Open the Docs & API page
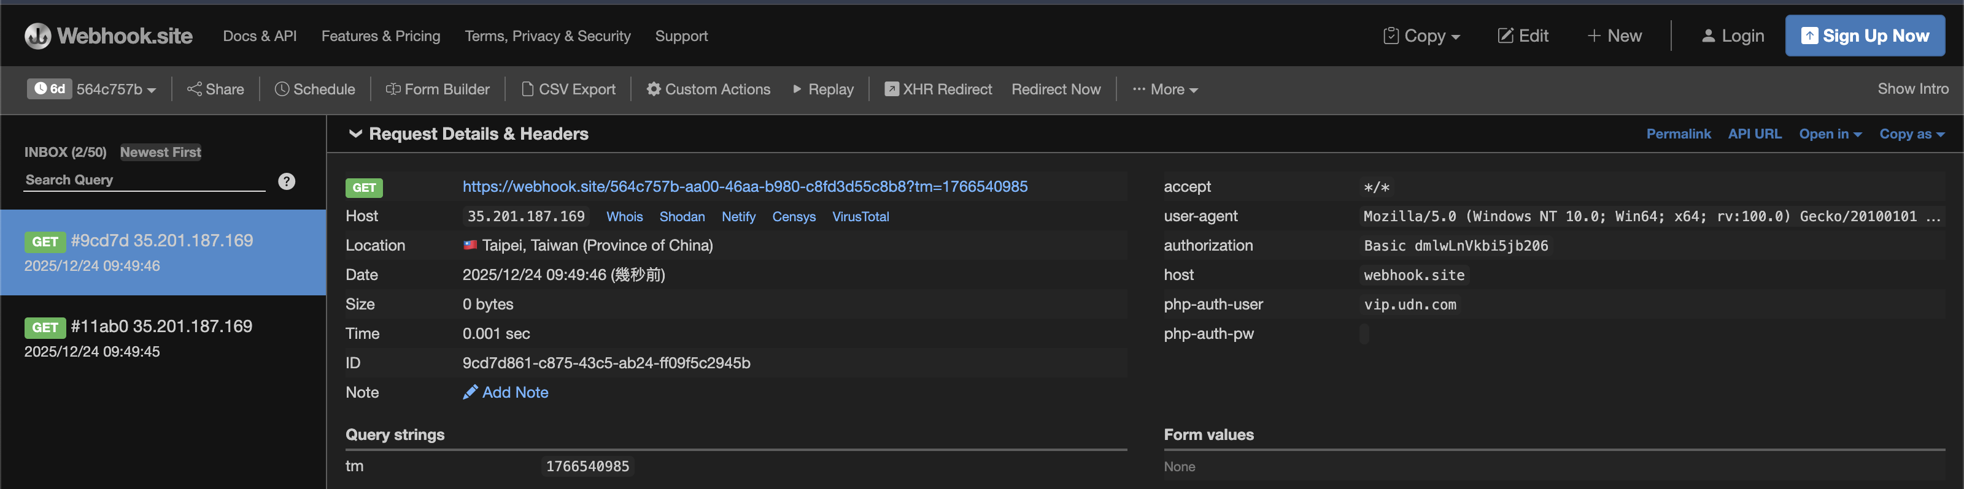 [259, 36]
